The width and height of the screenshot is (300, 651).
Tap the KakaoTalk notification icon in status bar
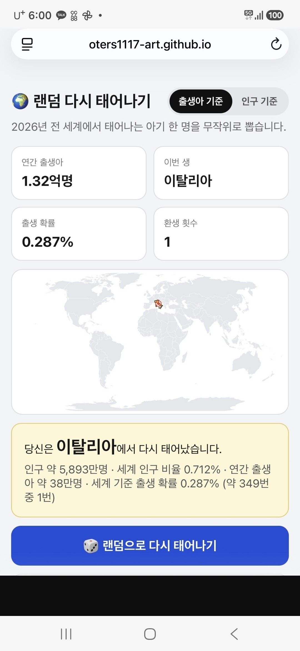[61, 15]
